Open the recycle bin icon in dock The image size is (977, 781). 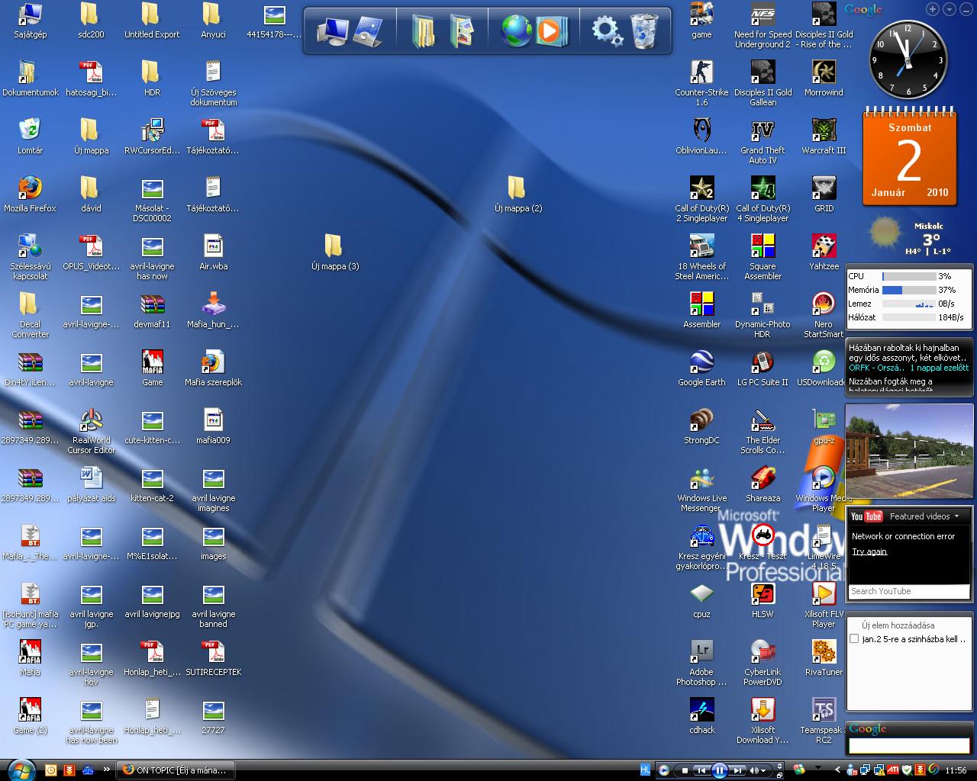645,31
